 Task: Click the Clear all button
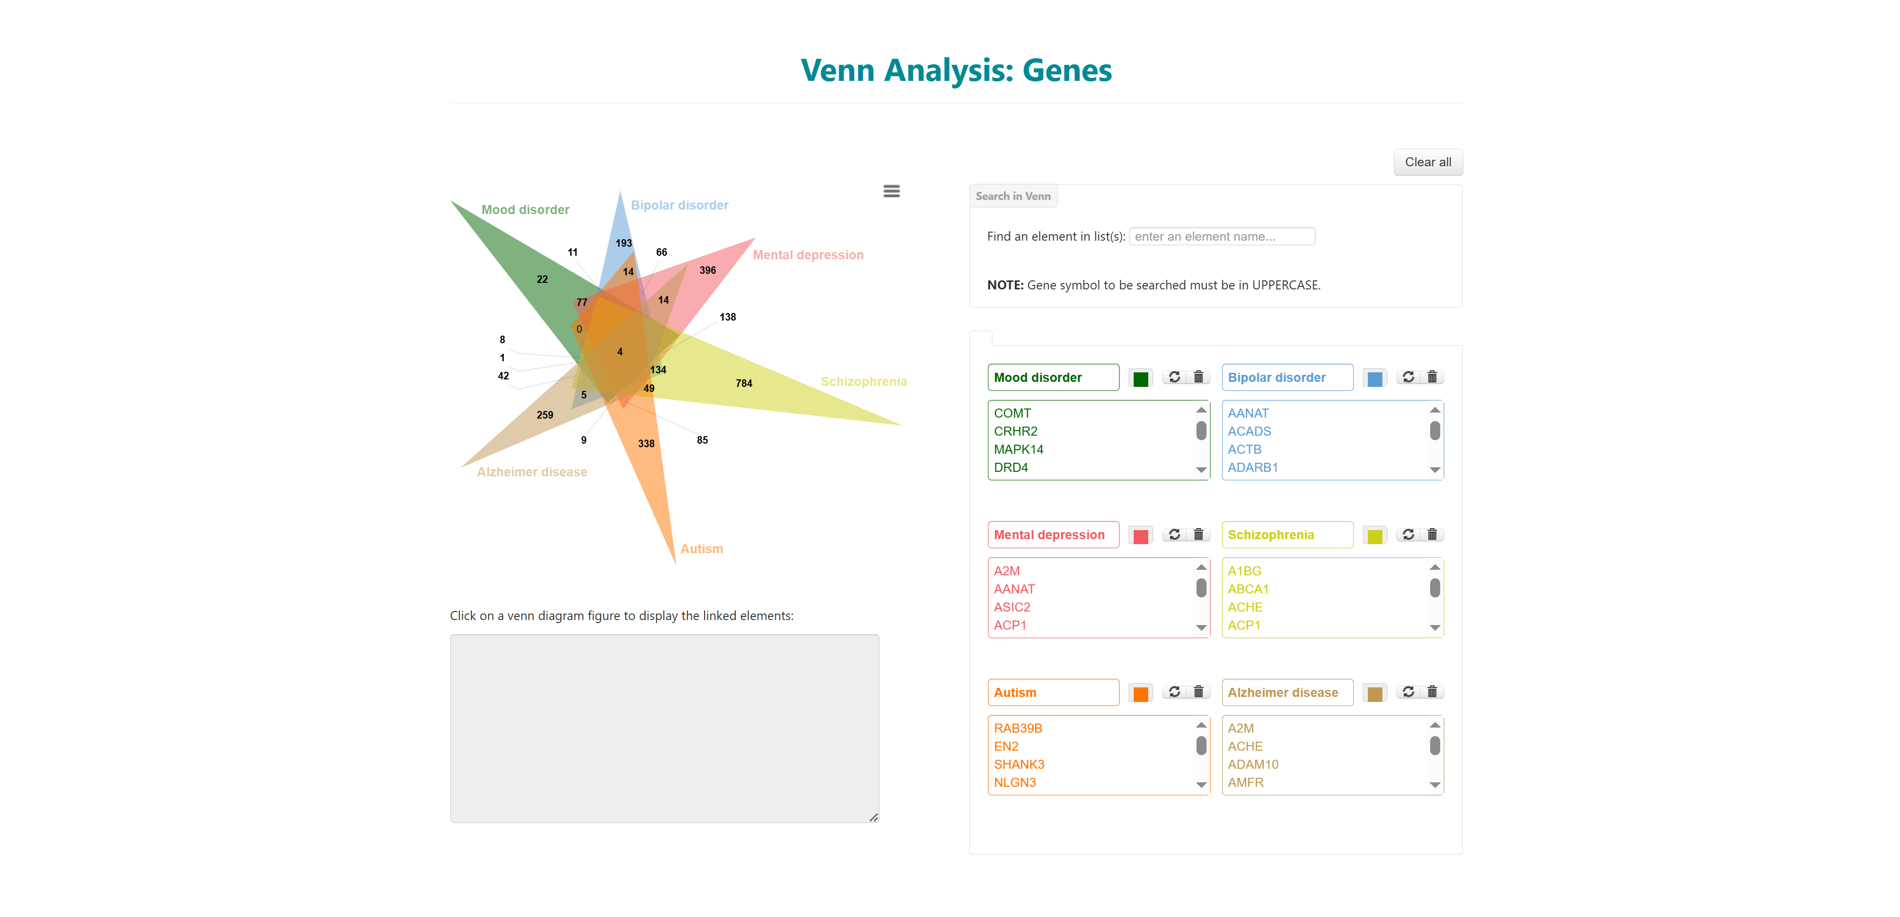[x=1427, y=162]
